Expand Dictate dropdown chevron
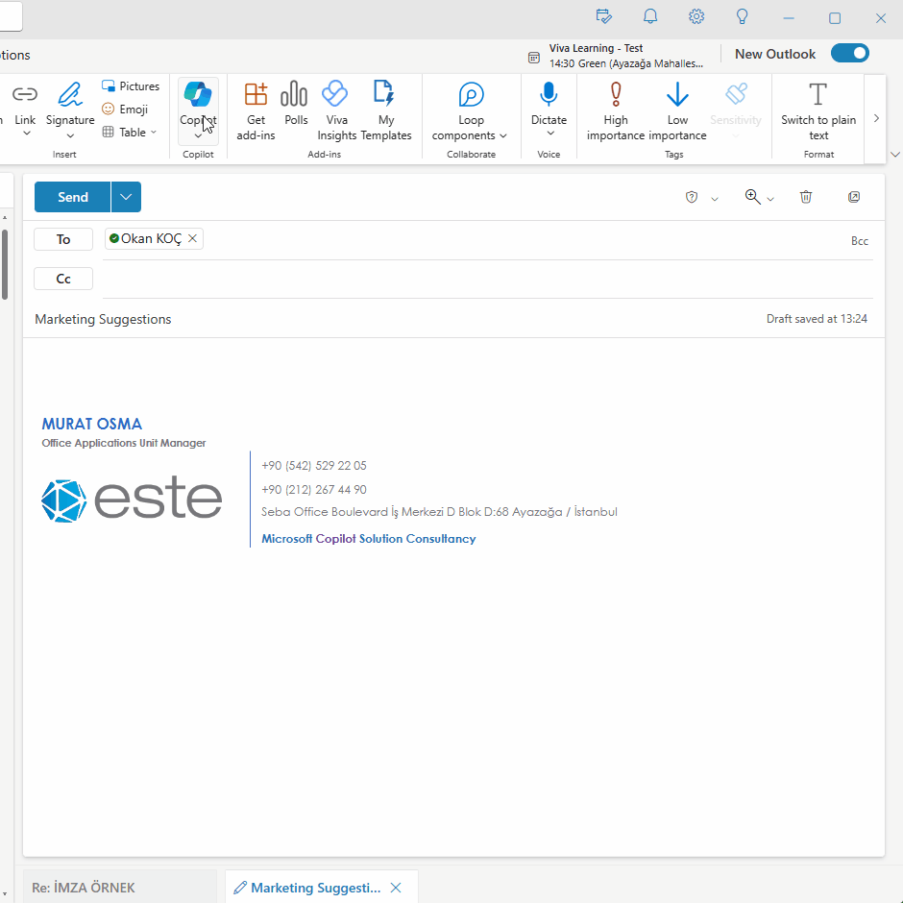 tap(550, 134)
